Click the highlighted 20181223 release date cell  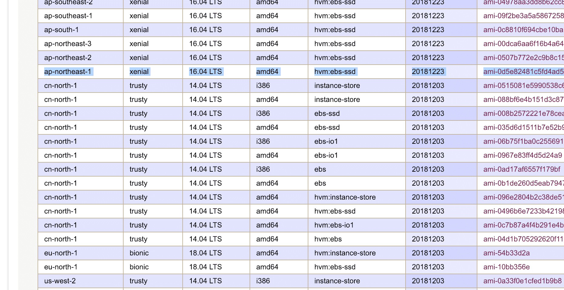point(428,72)
